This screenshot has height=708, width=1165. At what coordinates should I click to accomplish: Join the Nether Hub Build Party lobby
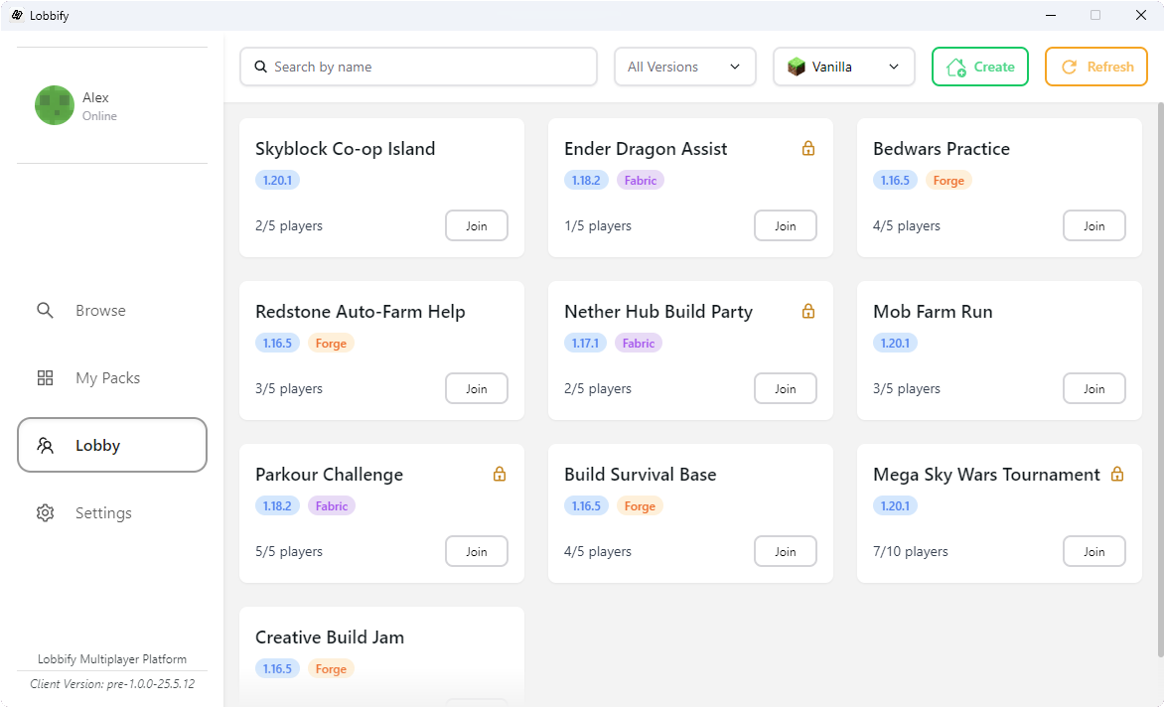786,388
